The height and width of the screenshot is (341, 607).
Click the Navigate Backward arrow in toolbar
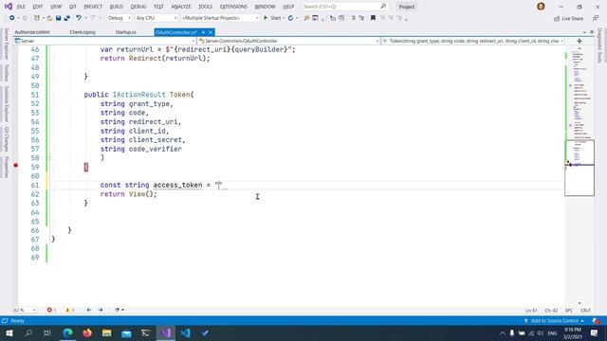point(12,18)
